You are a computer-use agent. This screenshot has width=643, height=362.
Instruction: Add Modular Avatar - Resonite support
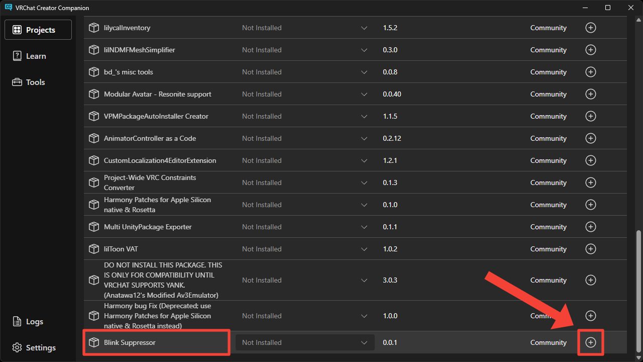click(591, 94)
